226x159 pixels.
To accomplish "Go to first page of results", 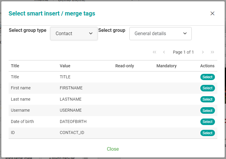I will coord(154,52).
